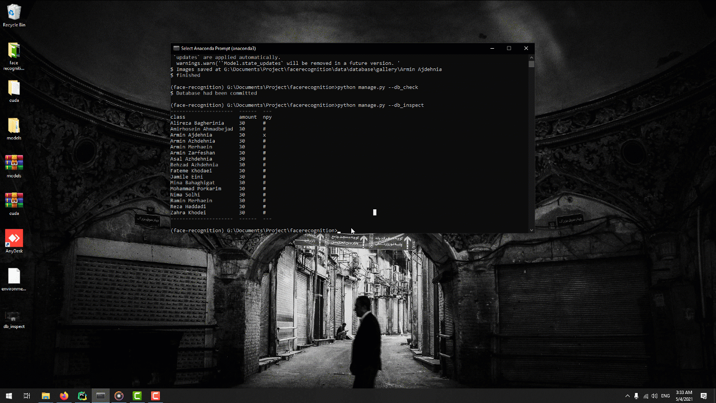Open the Action Center notifications icon
Viewport: 716px width, 403px height.
pyautogui.click(x=704, y=396)
